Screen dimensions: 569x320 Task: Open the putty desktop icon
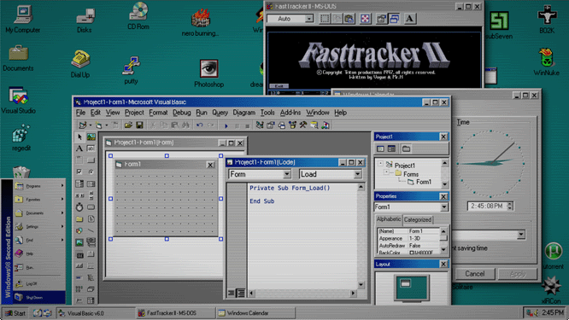(x=131, y=70)
